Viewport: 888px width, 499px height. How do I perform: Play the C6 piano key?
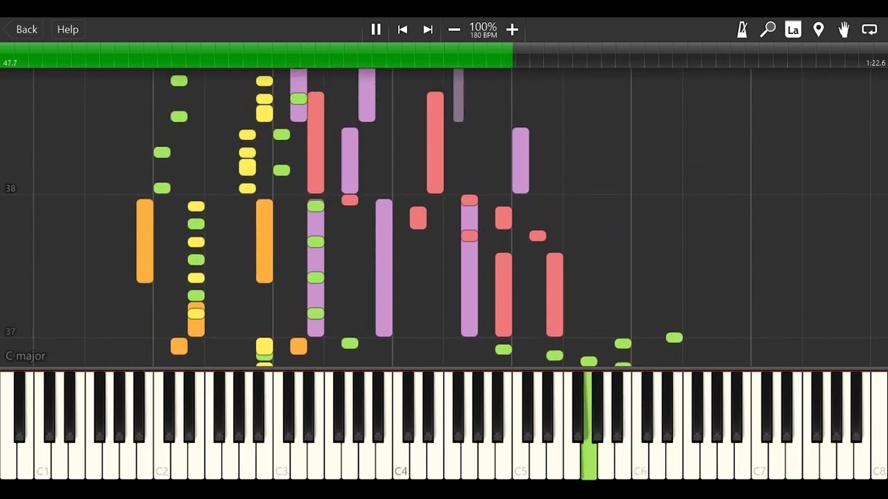pyautogui.click(x=640, y=461)
